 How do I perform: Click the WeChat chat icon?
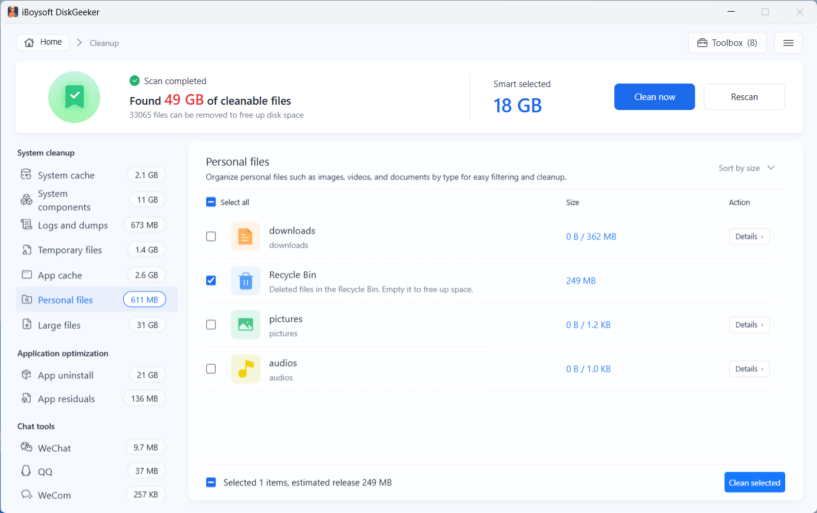click(x=27, y=447)
